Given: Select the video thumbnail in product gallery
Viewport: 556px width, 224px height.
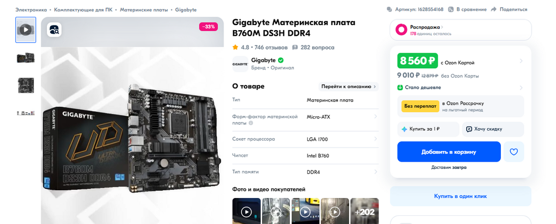Looking at the screenshot, I should (x=26, y=30).
